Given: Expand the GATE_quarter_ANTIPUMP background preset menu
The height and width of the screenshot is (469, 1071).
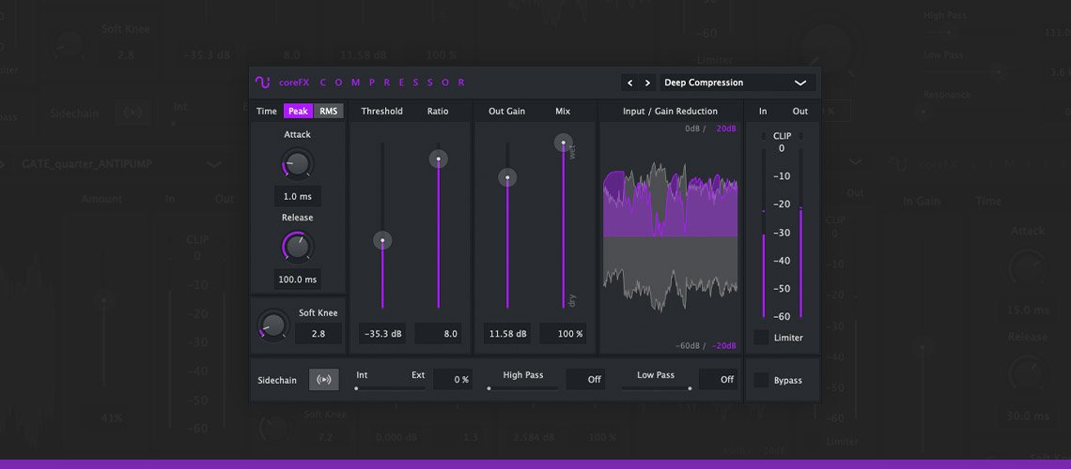Looking at the screenshot, I should click(213, 164).
